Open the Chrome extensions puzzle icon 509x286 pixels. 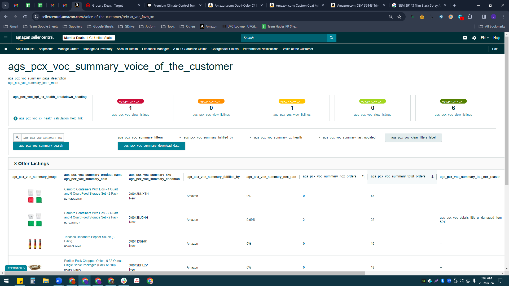click(x=470, y=17)
